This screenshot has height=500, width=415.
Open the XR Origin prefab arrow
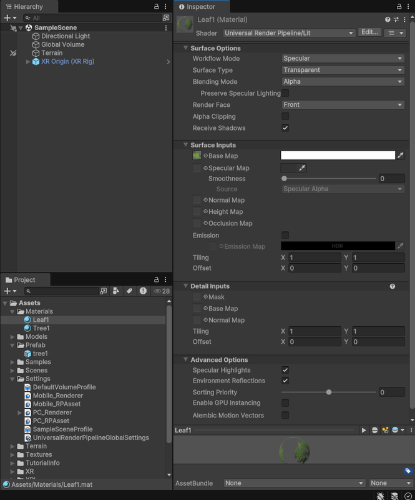(x=168, y=61)
